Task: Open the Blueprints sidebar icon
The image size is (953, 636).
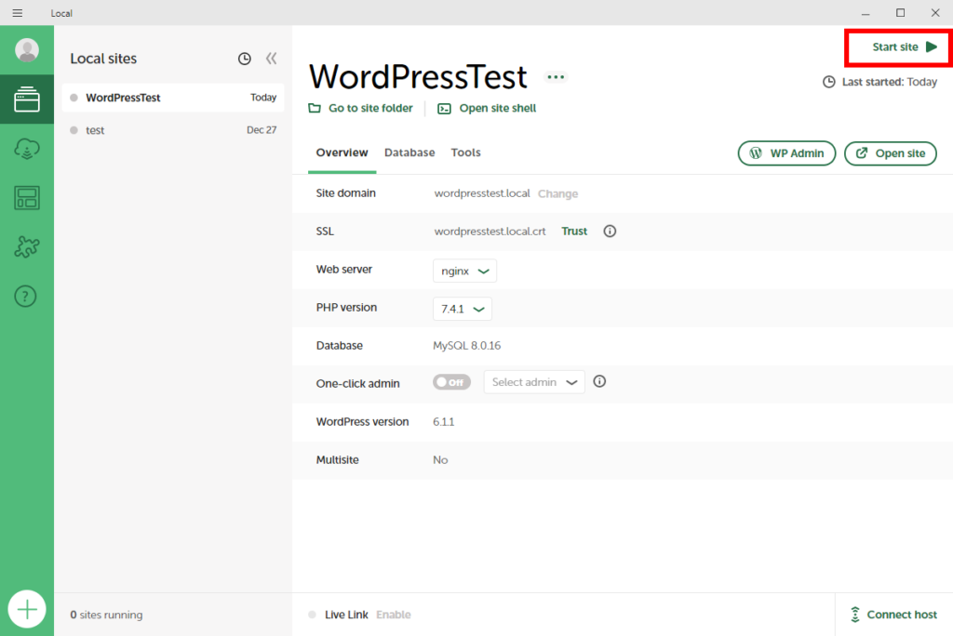Action: (x=27, y=197)
